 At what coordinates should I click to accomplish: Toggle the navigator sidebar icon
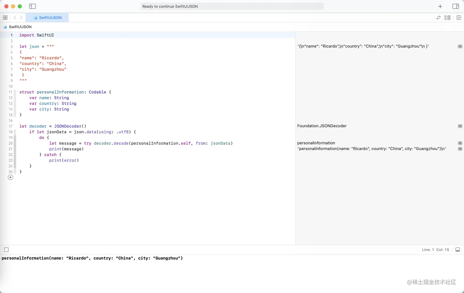(x=32, y=6)
